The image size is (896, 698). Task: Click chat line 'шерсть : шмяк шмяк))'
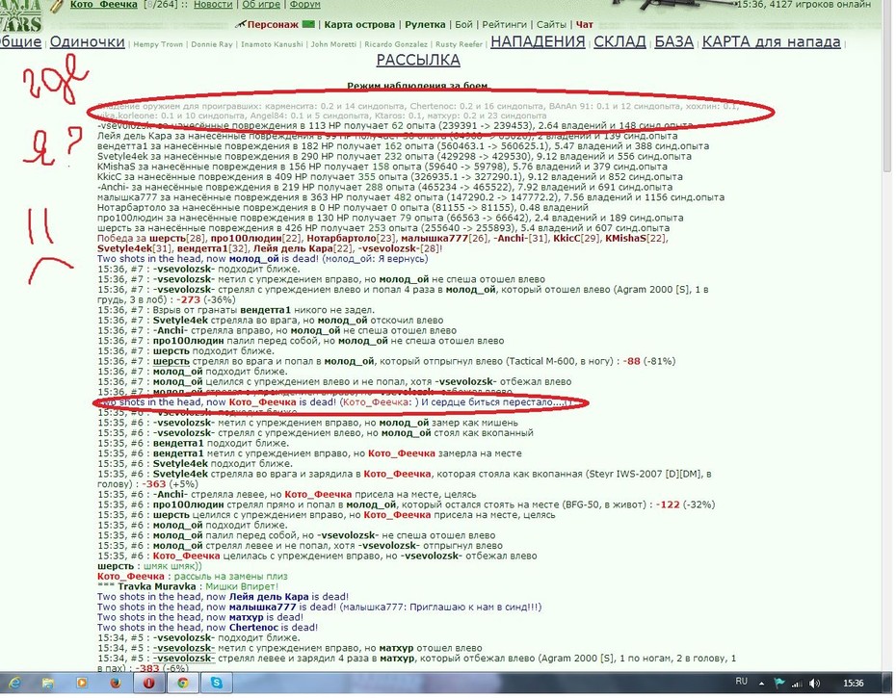pyautogui.click(x=149, y=566)
